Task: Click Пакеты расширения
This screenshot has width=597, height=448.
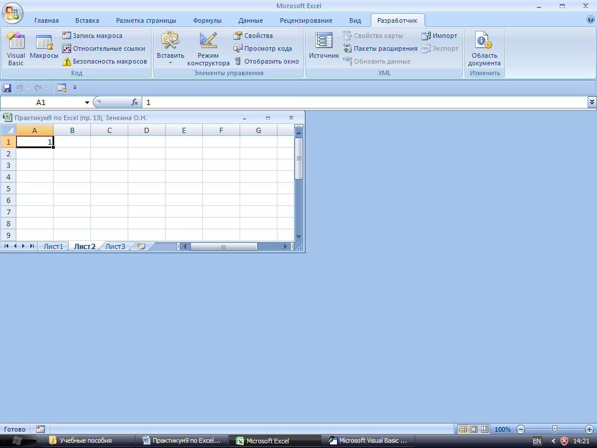Action: click(x=380, y=48)
